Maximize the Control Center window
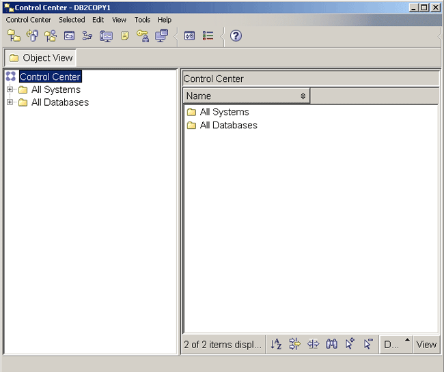 pyautogui.click(x=424, y=8)
